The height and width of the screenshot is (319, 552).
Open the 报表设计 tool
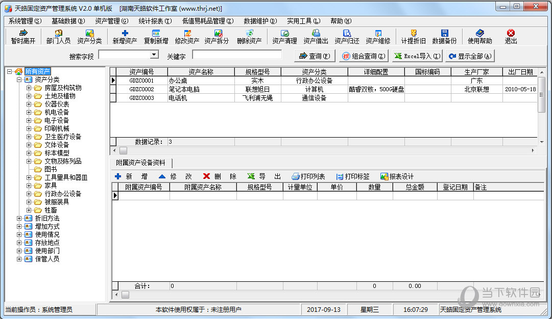(x=397, y=176)
